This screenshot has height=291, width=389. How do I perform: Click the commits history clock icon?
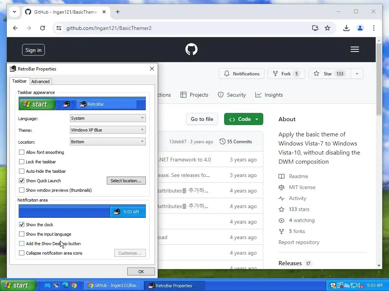pos(223,141)
